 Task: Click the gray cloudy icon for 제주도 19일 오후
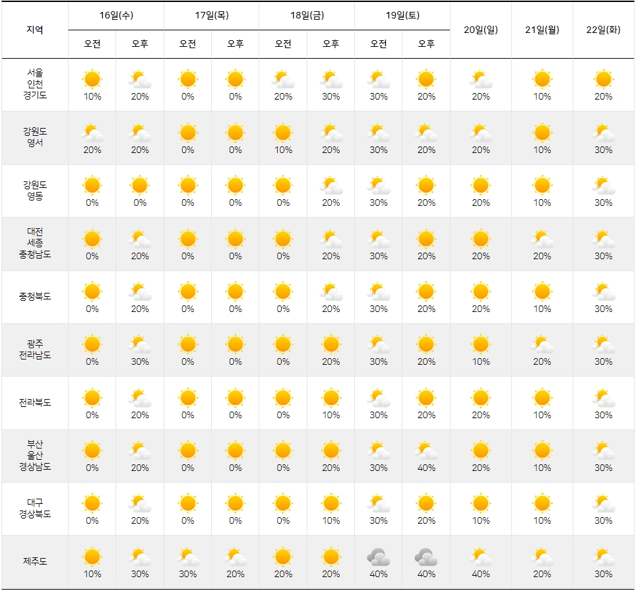[x=426, y=557]
